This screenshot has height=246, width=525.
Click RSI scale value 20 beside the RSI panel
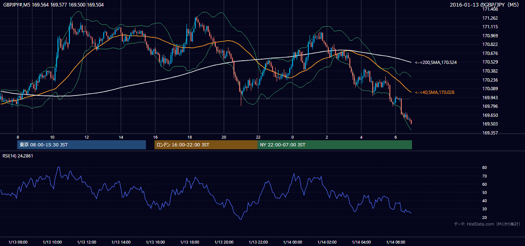coord(485,217)
